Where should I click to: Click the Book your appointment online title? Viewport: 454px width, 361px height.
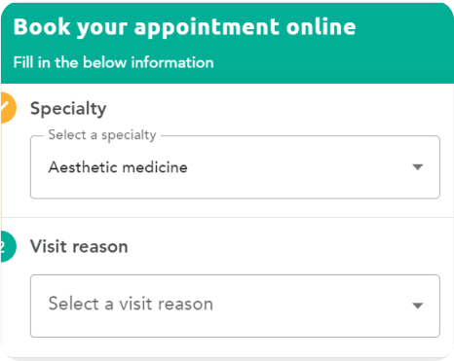click(184, 27)
